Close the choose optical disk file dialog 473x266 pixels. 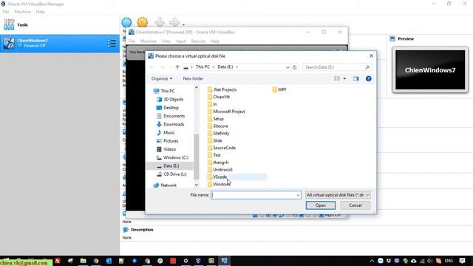point(371,56)
